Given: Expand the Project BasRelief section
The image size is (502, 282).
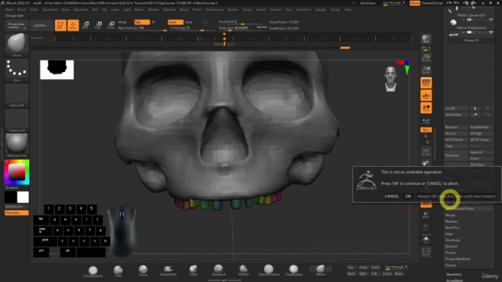Looking at the screenshot, I should pyautogui.click(x=457, y=259).
